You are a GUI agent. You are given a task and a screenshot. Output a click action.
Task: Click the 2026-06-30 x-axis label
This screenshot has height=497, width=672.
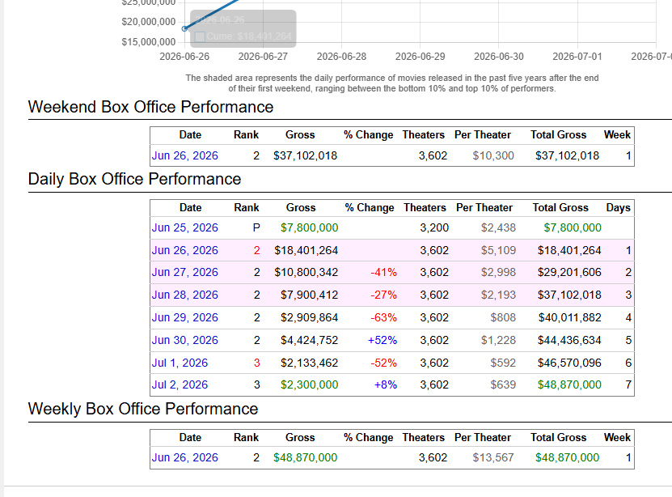[x=499, y=57]
